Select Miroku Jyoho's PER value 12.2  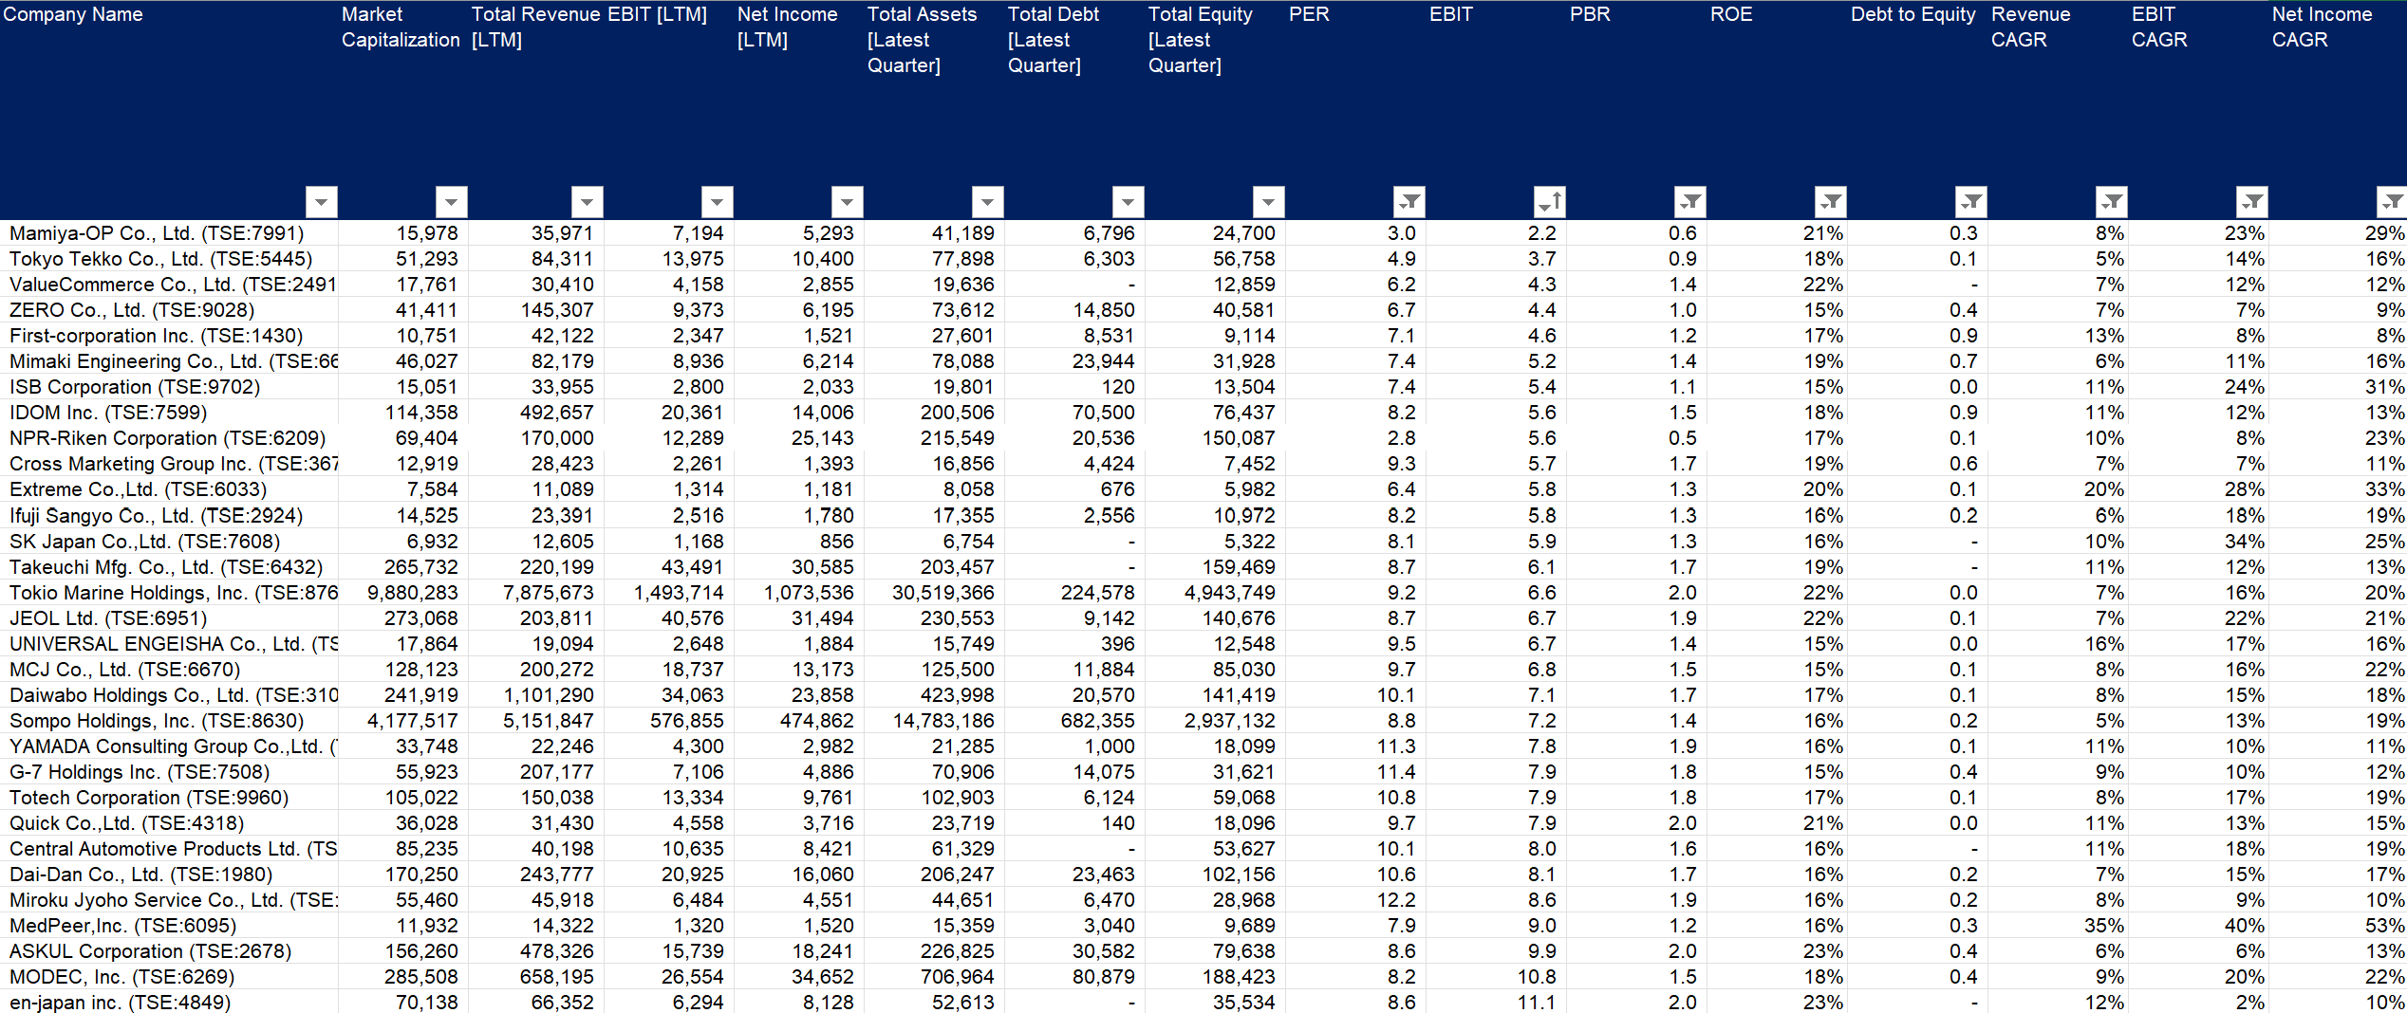[1396, 900]
